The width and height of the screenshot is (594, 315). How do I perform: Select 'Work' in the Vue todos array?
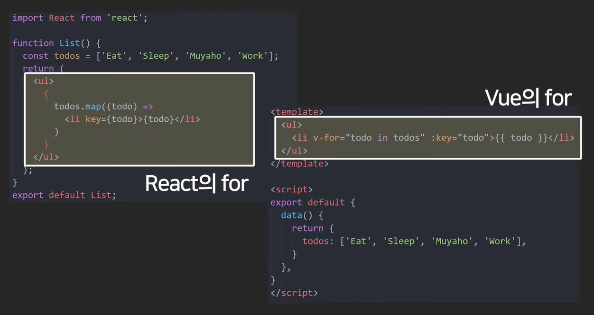coord(500,241)
